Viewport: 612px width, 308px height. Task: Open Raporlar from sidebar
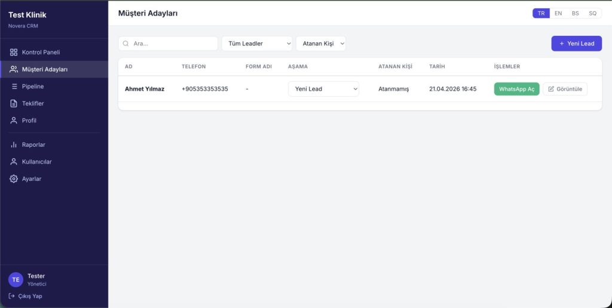pos(54,144)
